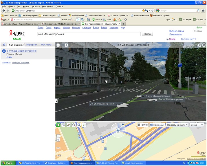Open the О проекте link

pyautogui.click(x=6, y=63)
